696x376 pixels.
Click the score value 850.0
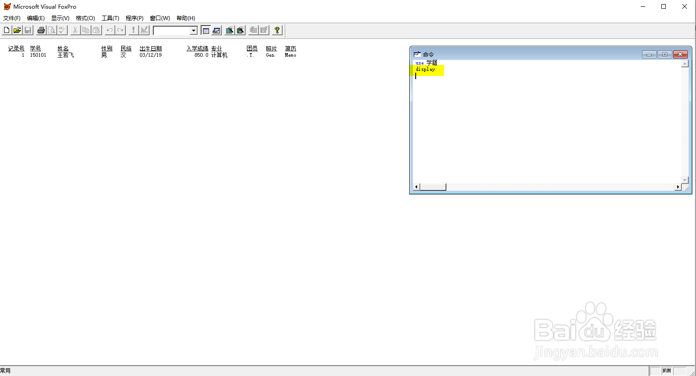point(201,55)
